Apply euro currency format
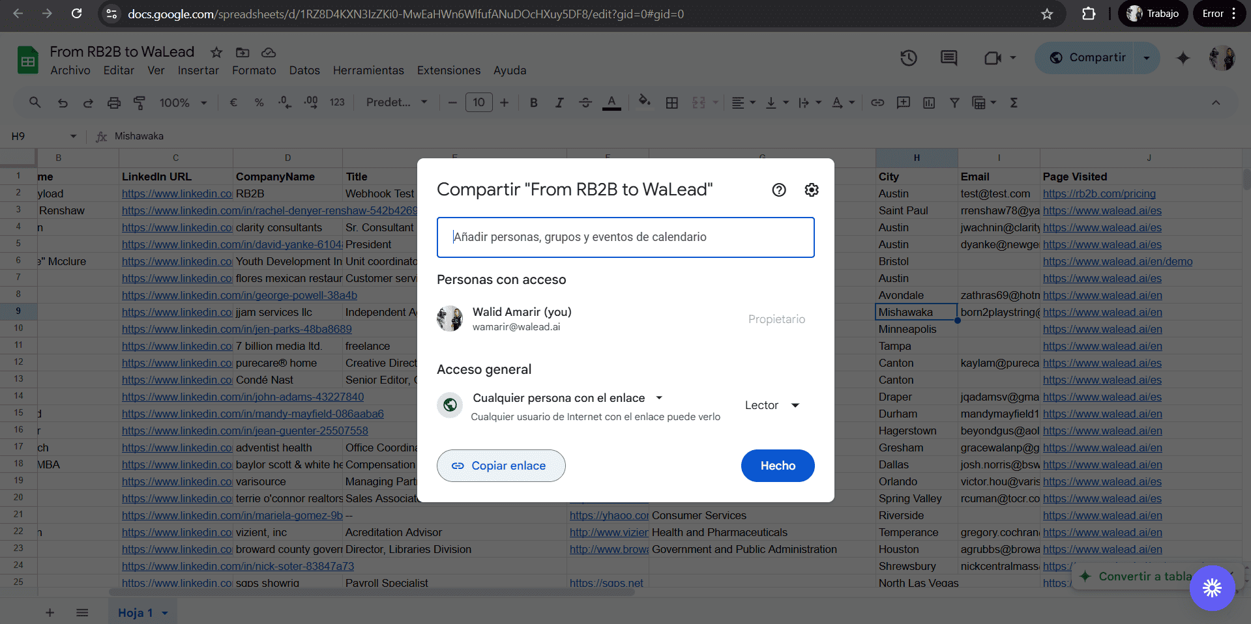Viewport: 1251px width, 624px height. point(233,102)
